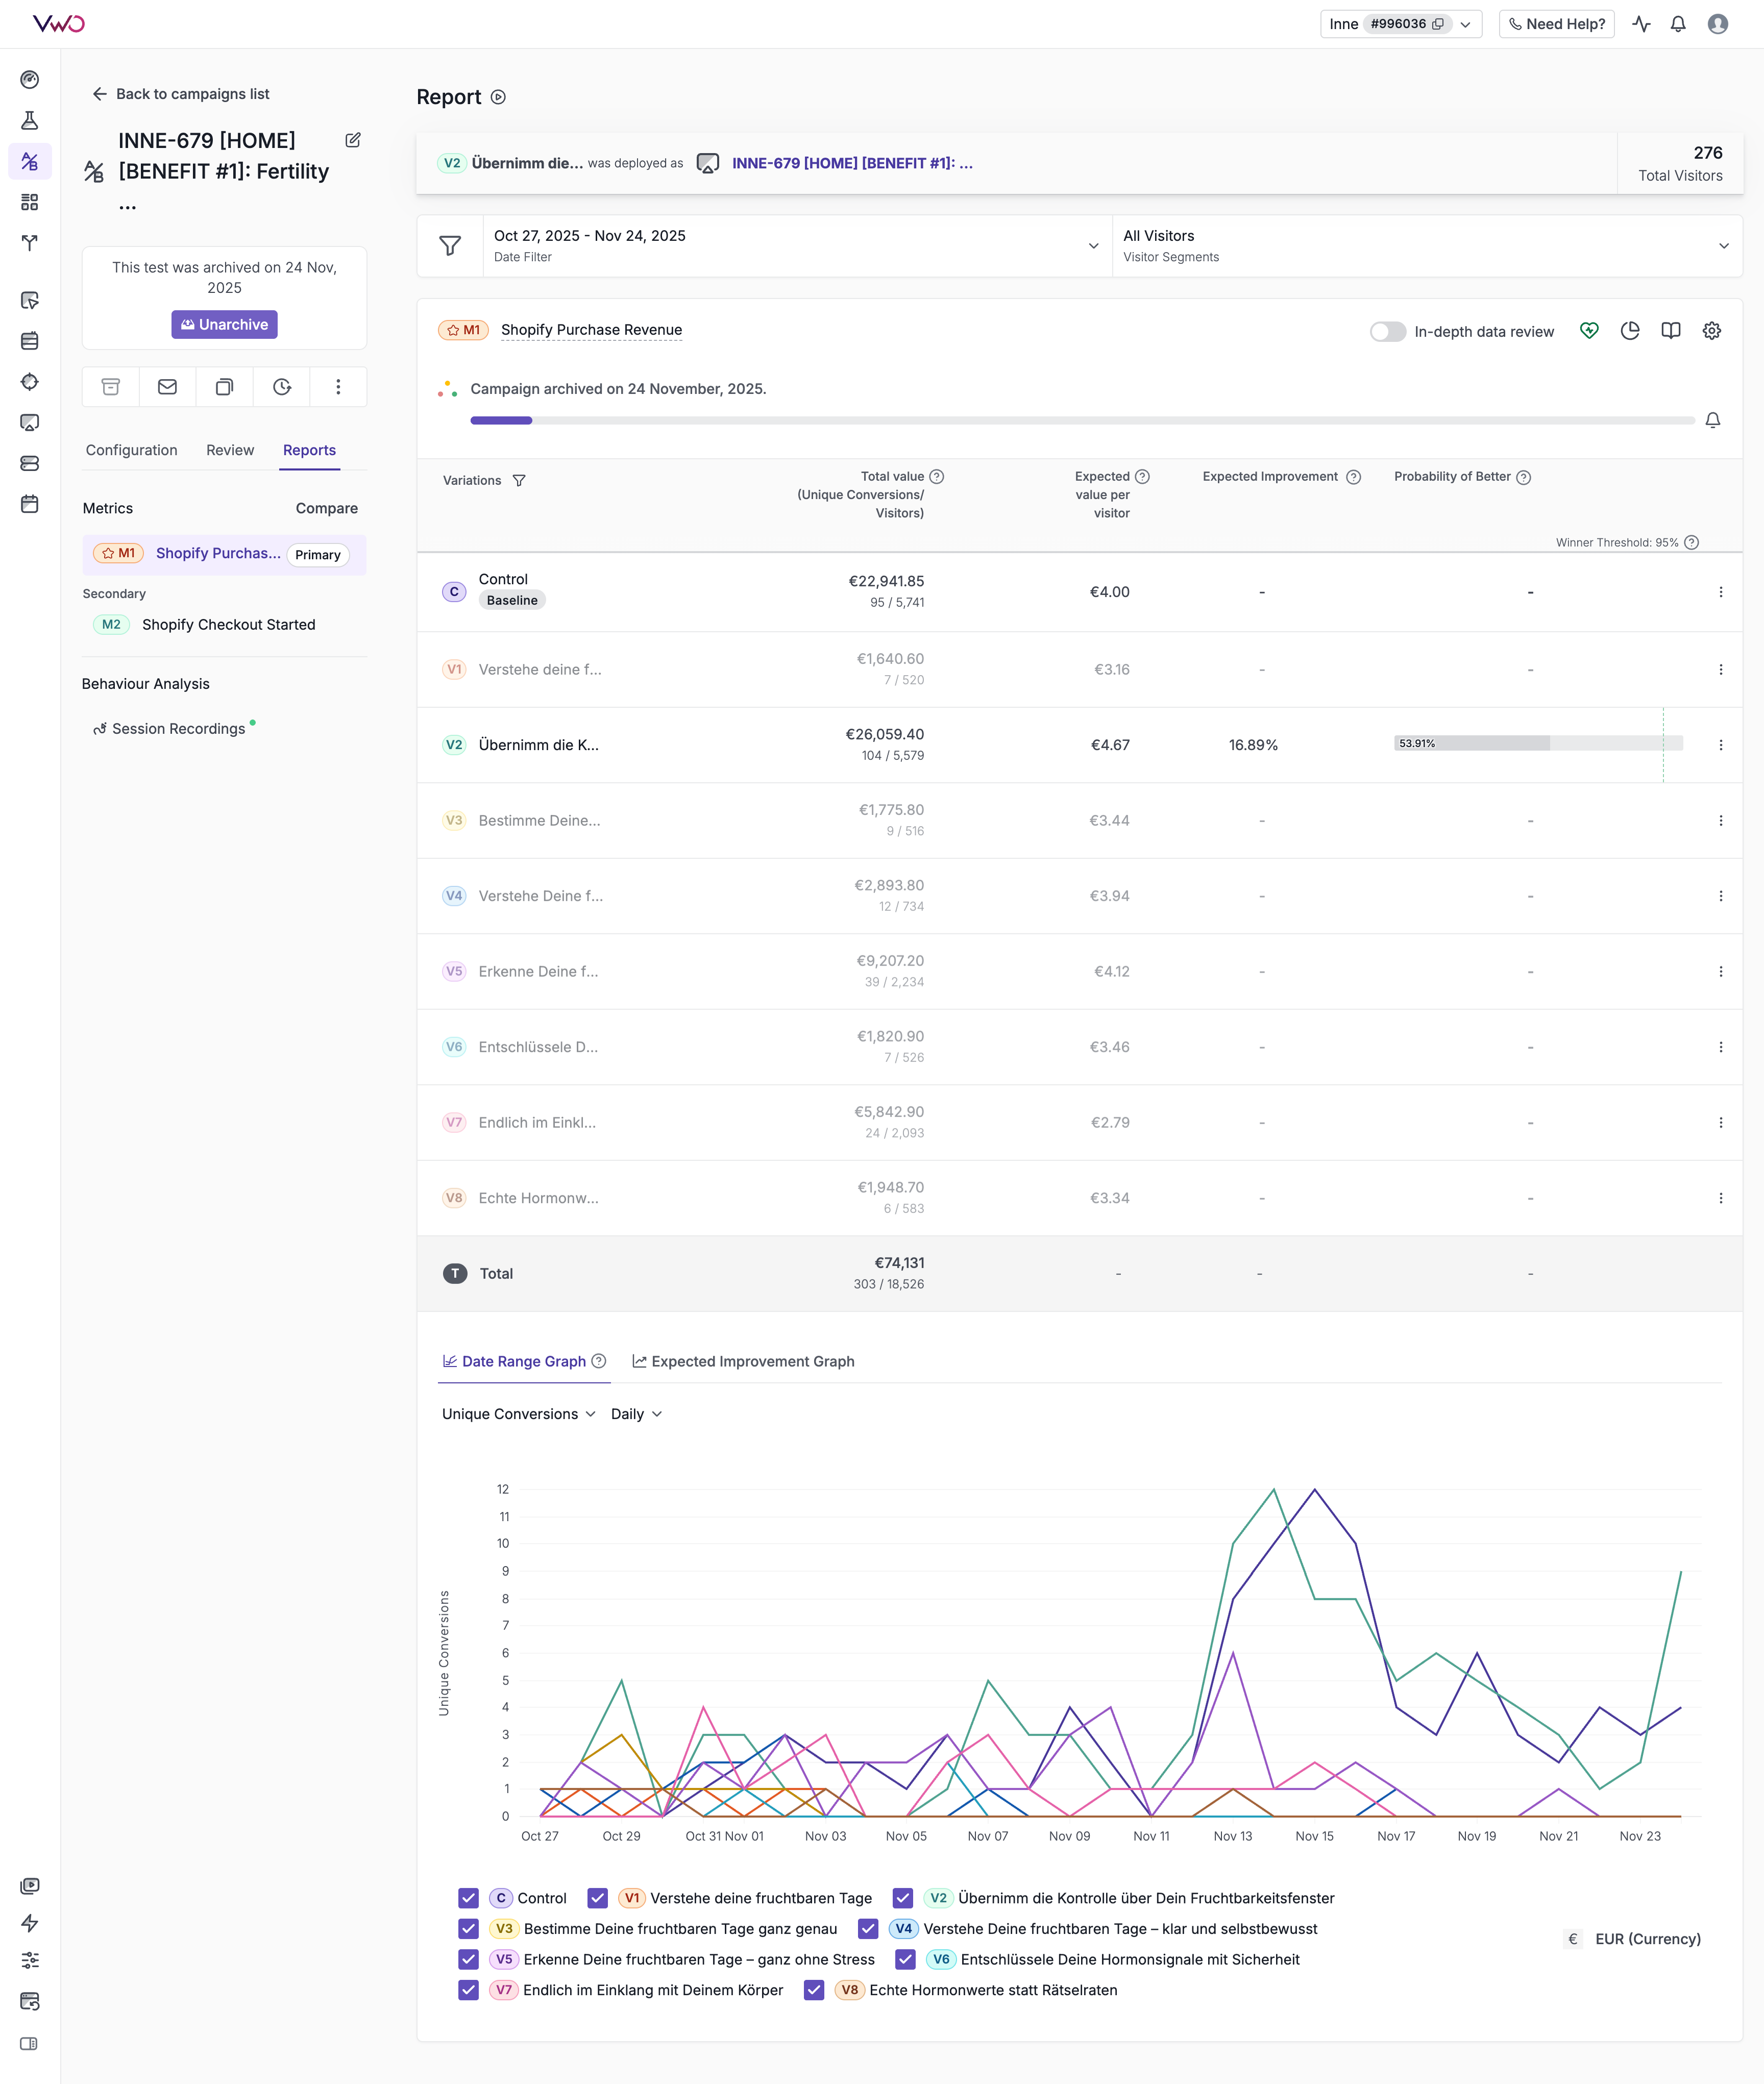
Task: Uncheck the V7 Endlich im Einklang checkbox
Action: tap(468, 1989)
